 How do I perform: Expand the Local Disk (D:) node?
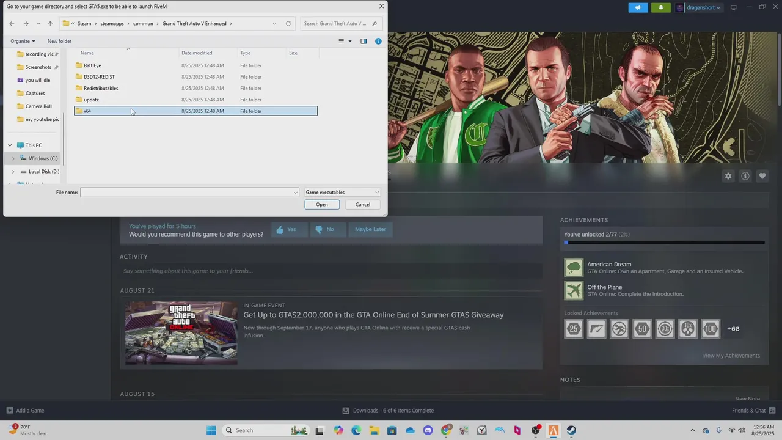click(13, 172)
